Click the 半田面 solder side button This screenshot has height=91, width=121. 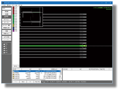point(7,14)
